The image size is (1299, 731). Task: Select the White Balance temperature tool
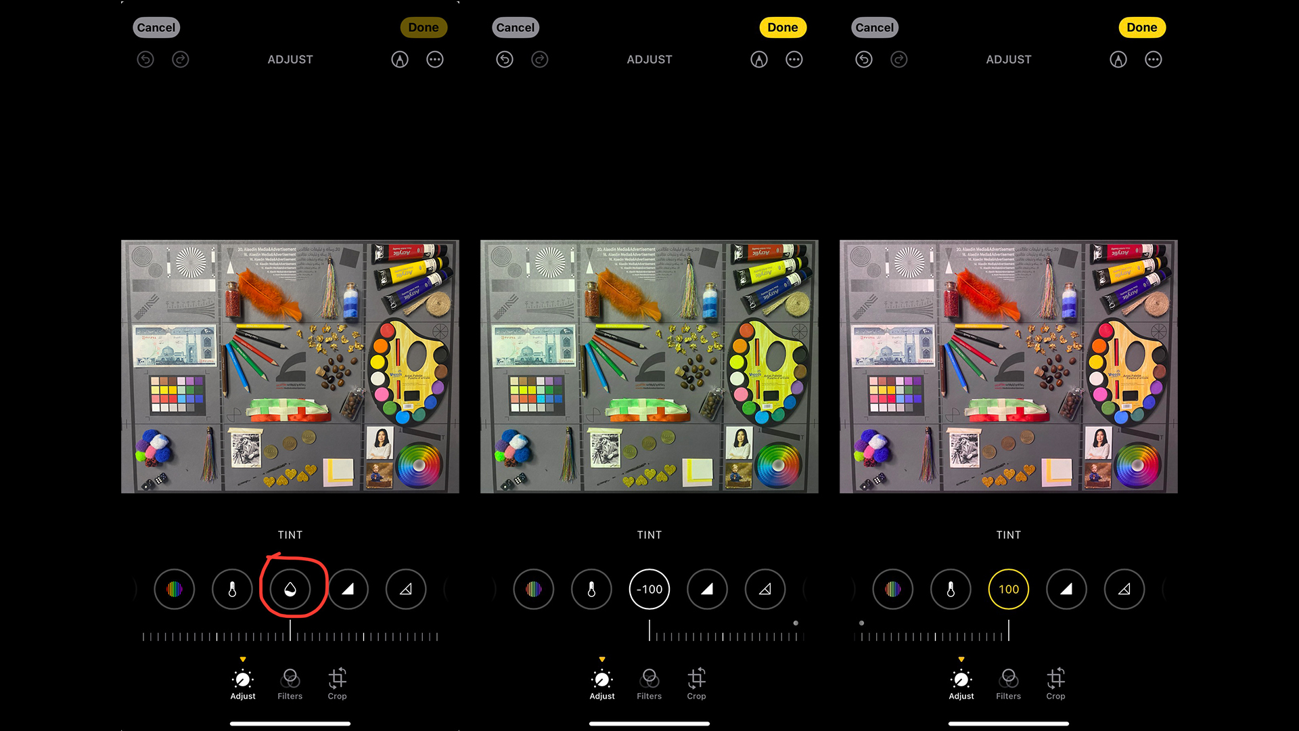[x=231, y=589]
